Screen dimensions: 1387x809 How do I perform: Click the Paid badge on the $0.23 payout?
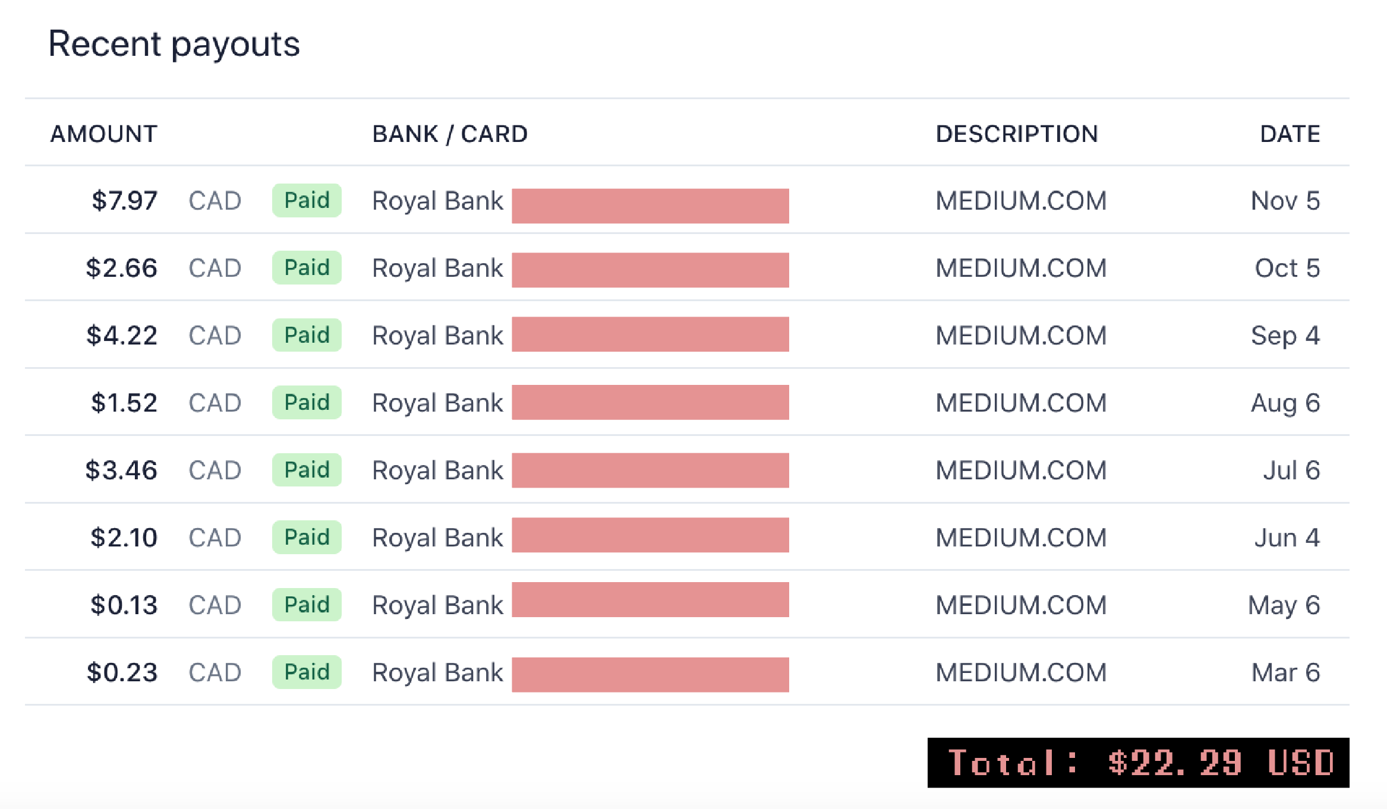point(307,672)
